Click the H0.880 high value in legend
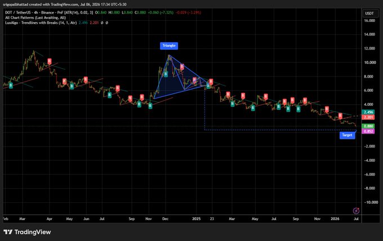 [x=114, y=12]
